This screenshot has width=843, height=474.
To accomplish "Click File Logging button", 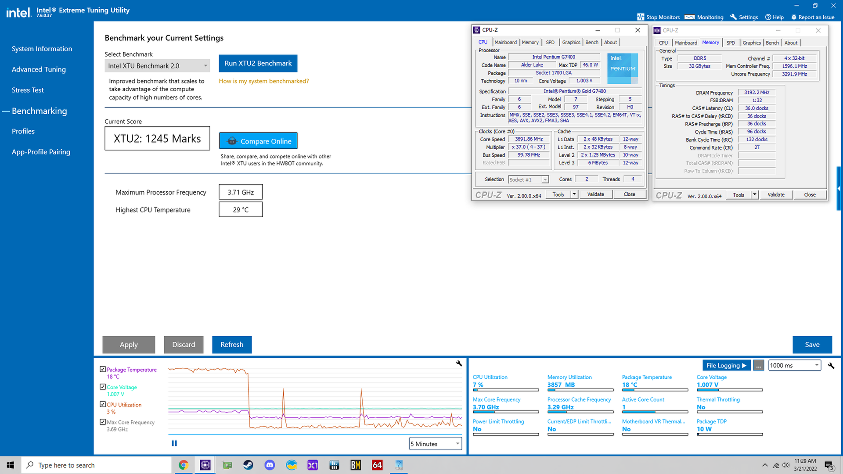I will click(x=727, y=366).
